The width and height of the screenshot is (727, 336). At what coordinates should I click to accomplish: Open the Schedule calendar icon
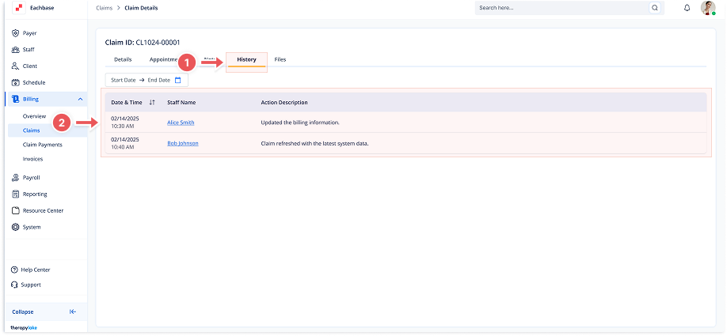(x=15, y=83)
